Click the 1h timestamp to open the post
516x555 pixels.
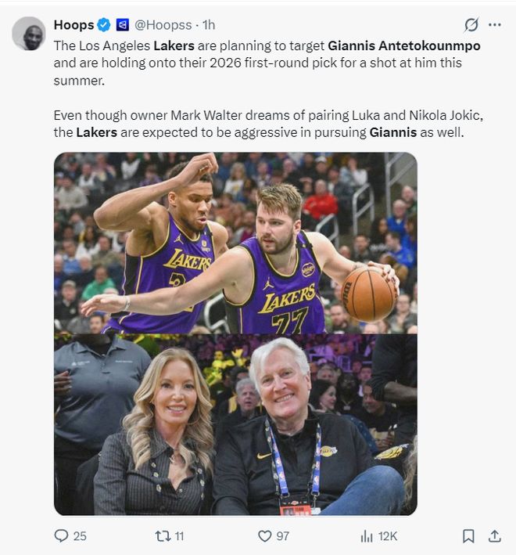tap(206, 25)
